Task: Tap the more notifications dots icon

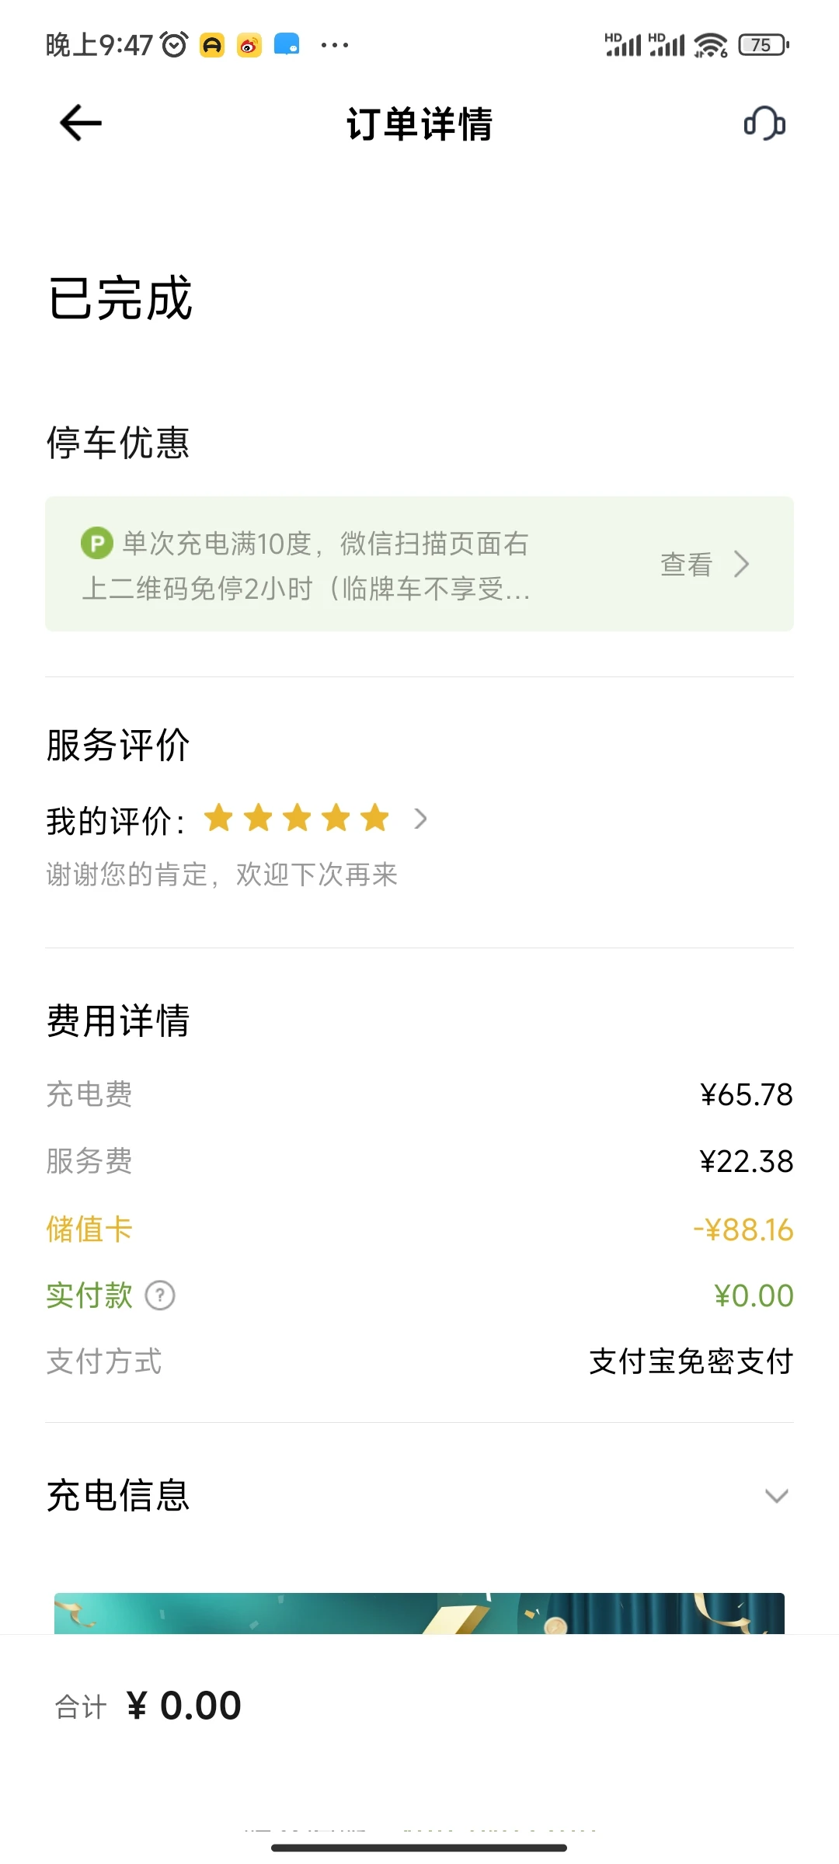Action: [x=335, y=45]
